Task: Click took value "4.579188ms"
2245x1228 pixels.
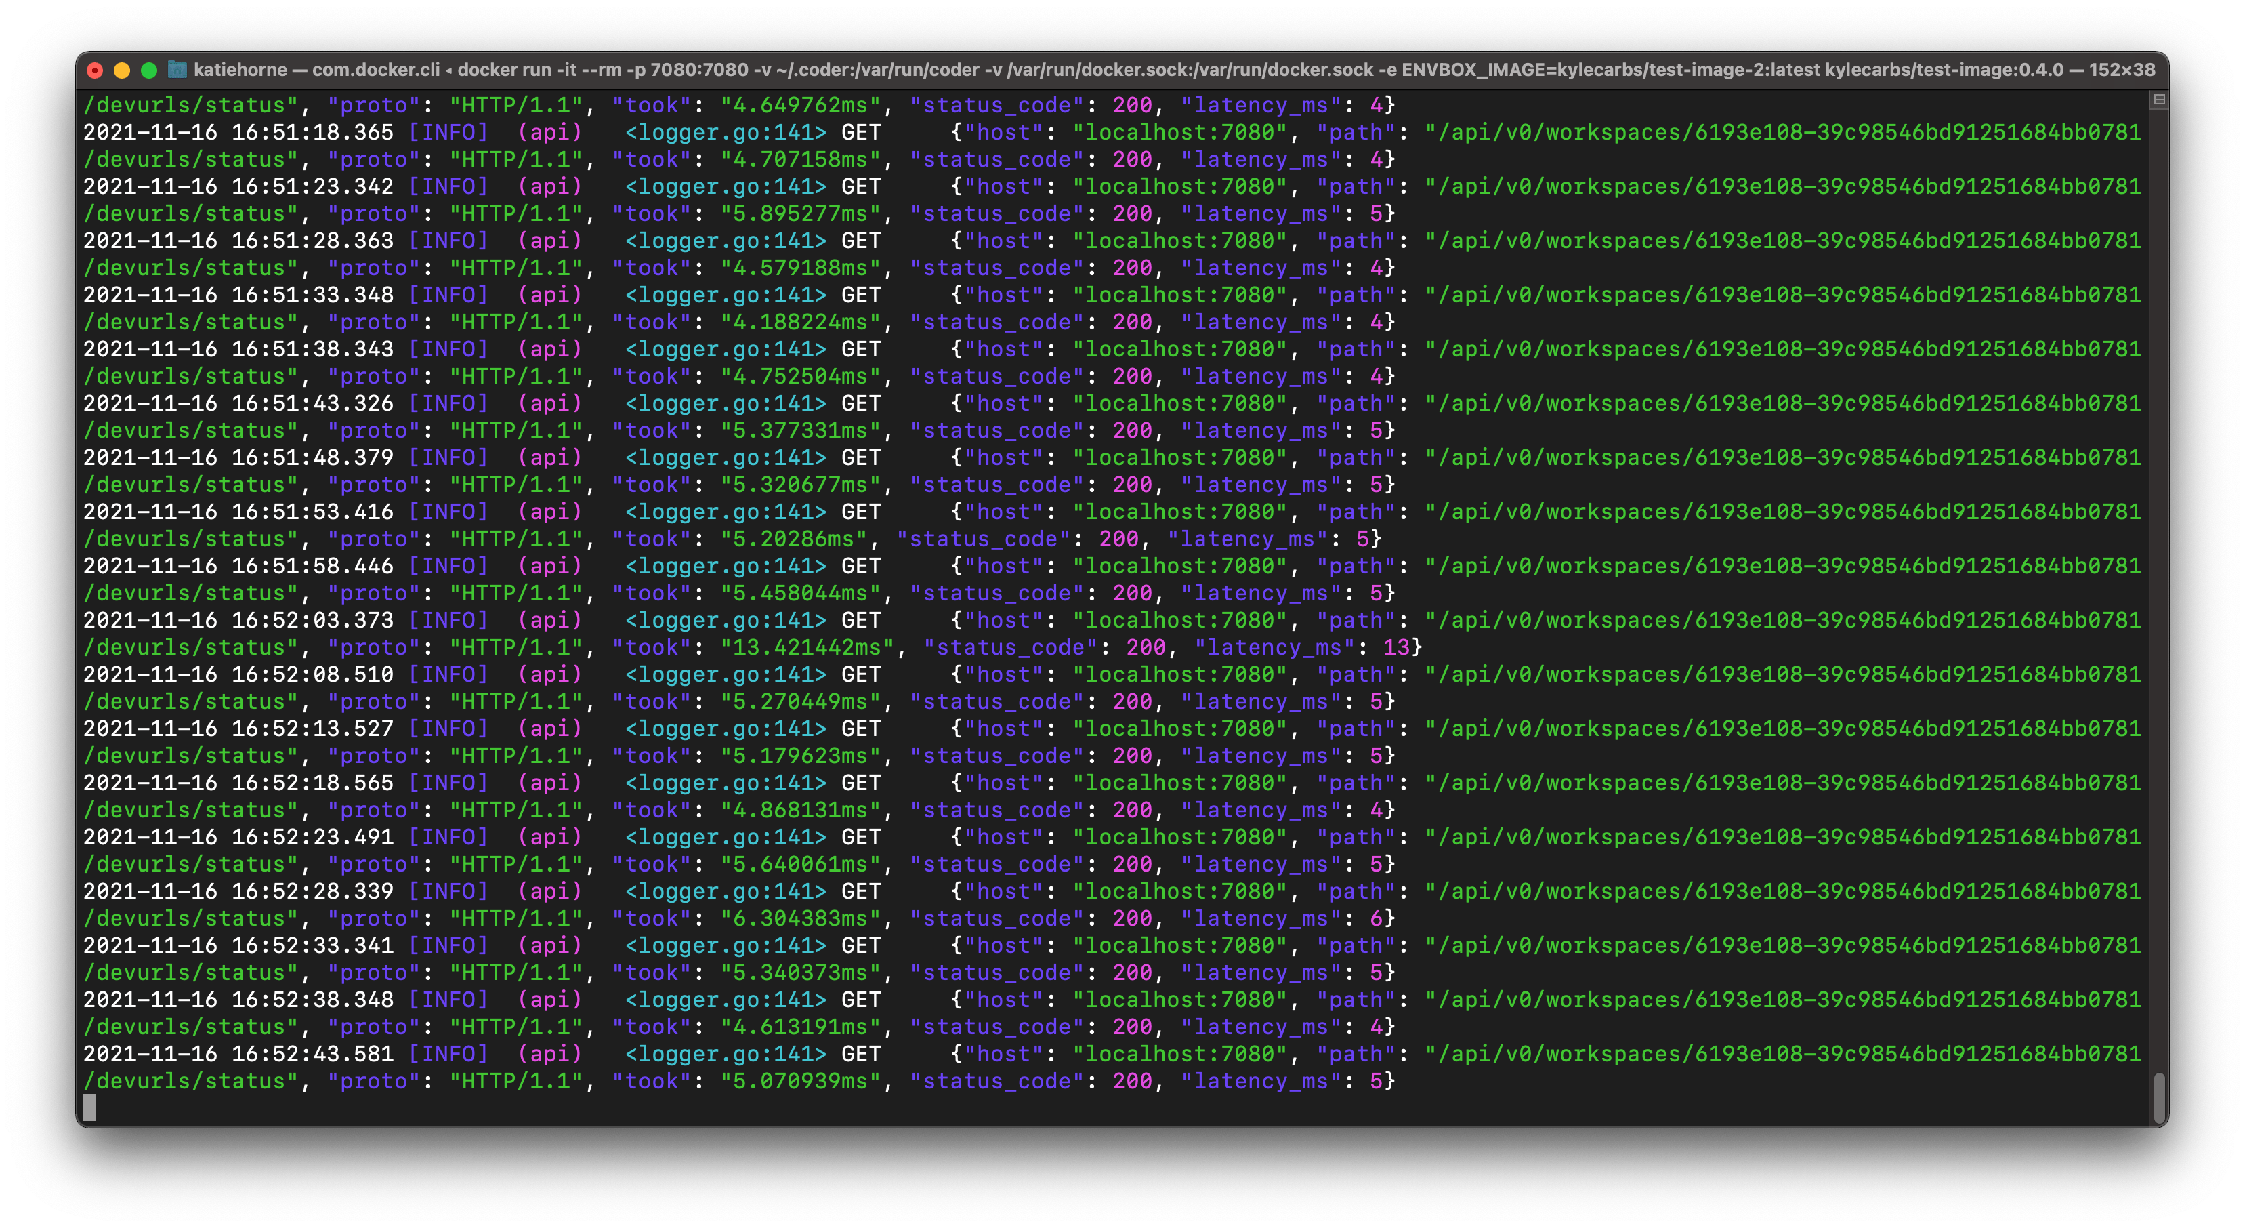Action: [800, 268]
